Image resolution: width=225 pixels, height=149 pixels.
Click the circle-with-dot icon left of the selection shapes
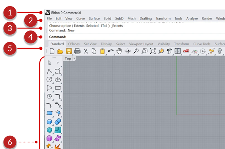tap(203, 51)
